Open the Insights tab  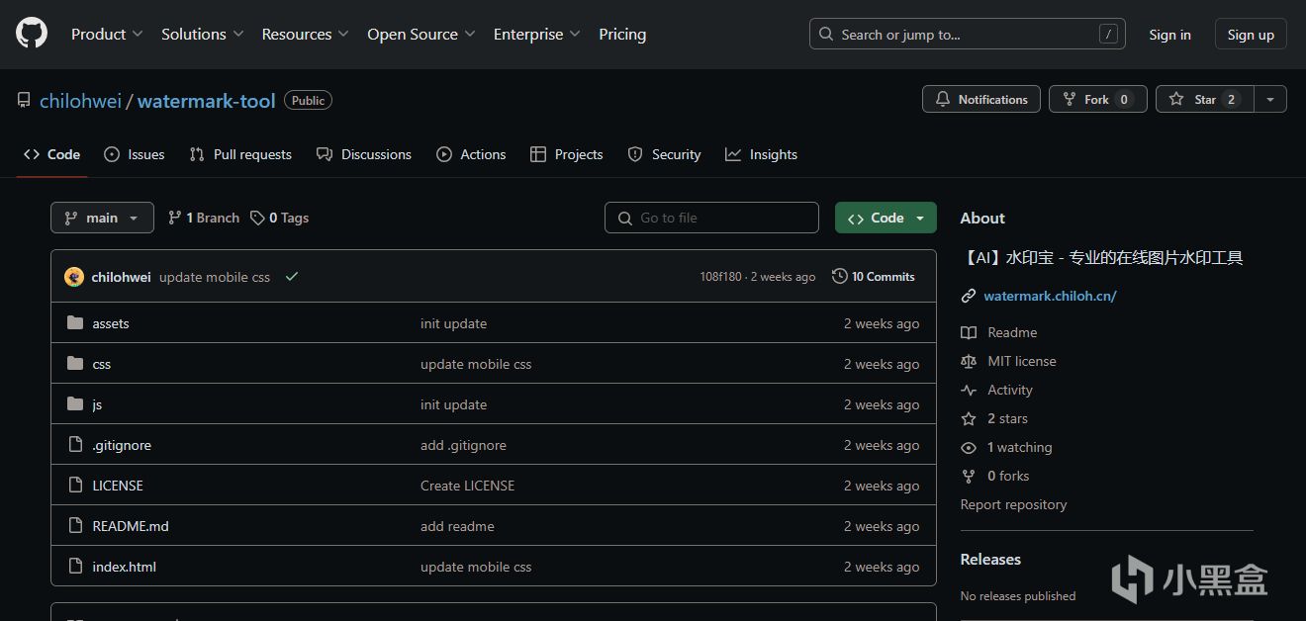[x=761, y=154]
